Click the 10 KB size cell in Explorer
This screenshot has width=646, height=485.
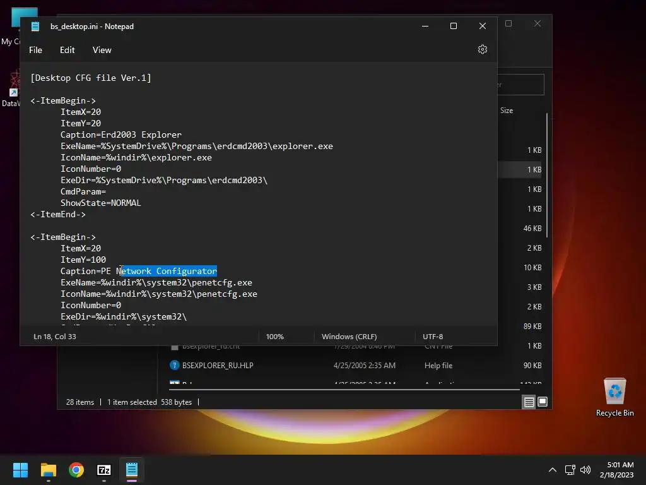532,268
